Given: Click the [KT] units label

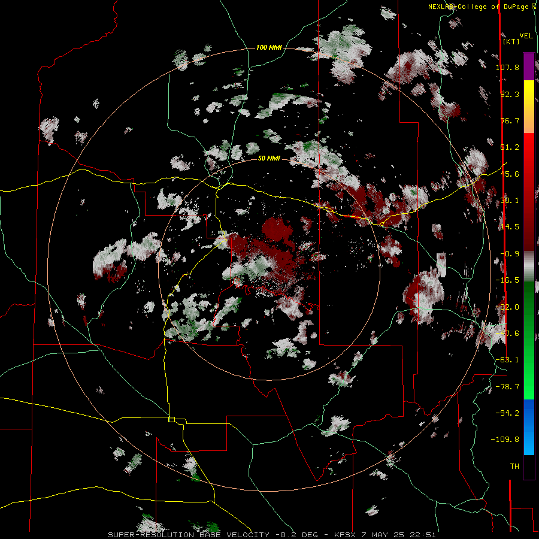Looking at the screenshot, I should tap(511, 41).
